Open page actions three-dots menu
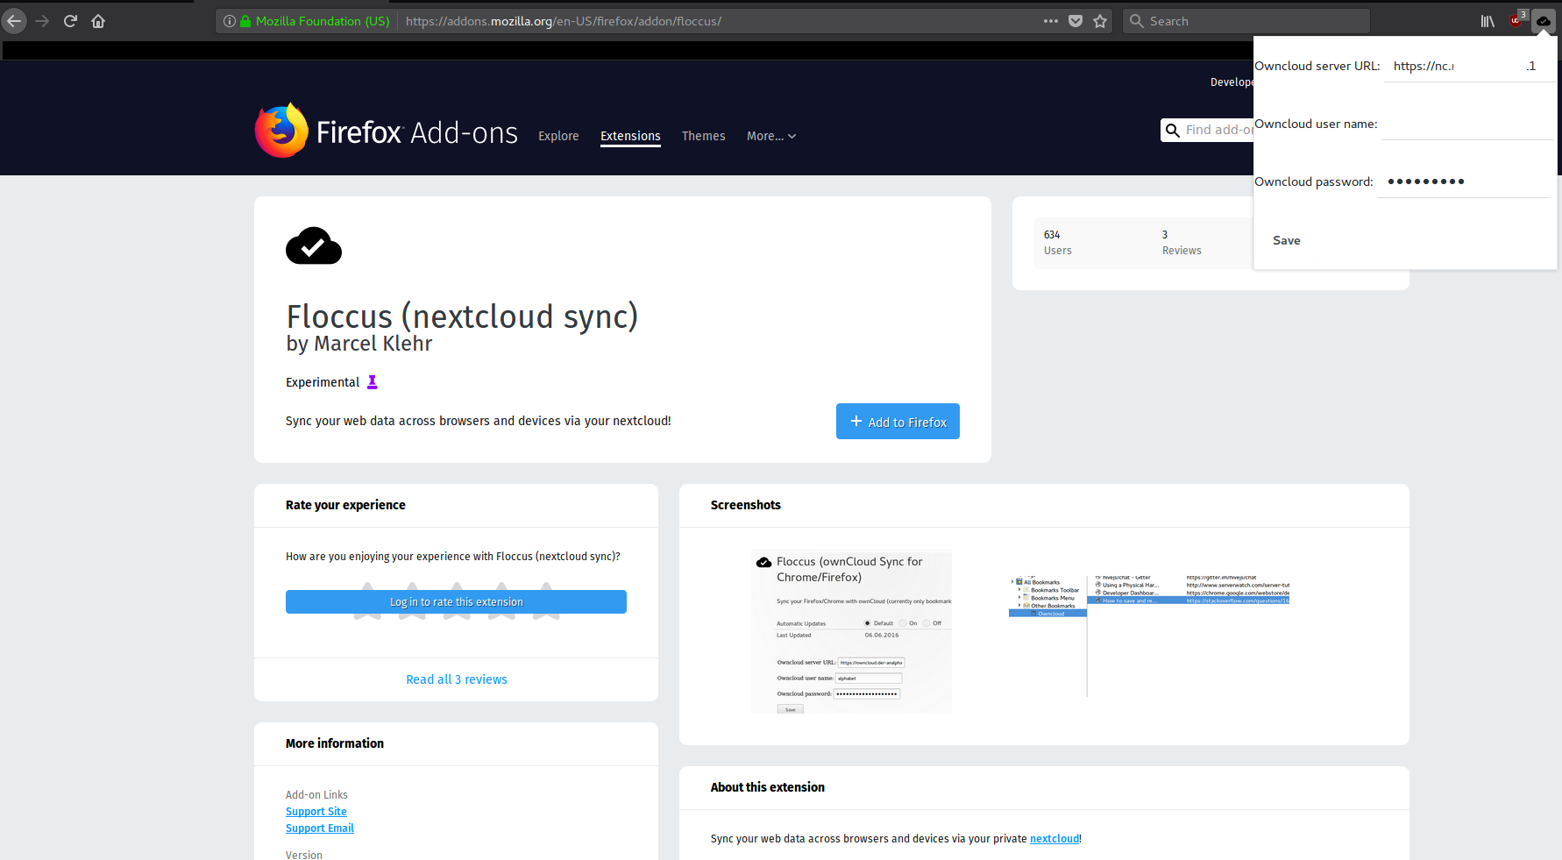Screen dimensions: 1562x860 1051,21
